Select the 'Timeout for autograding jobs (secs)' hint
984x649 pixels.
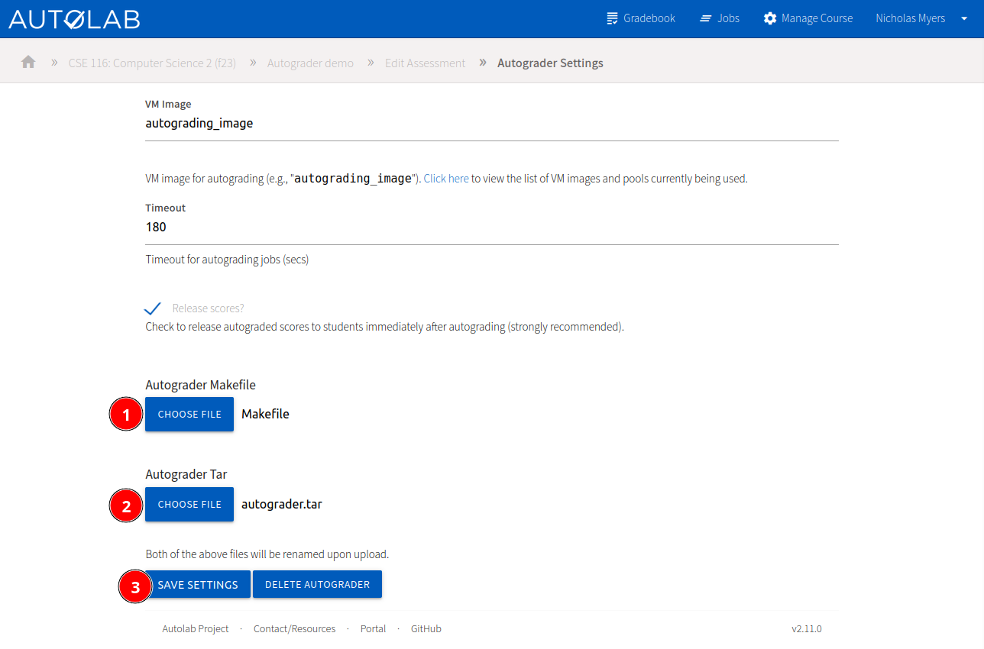tap(227, 260)
